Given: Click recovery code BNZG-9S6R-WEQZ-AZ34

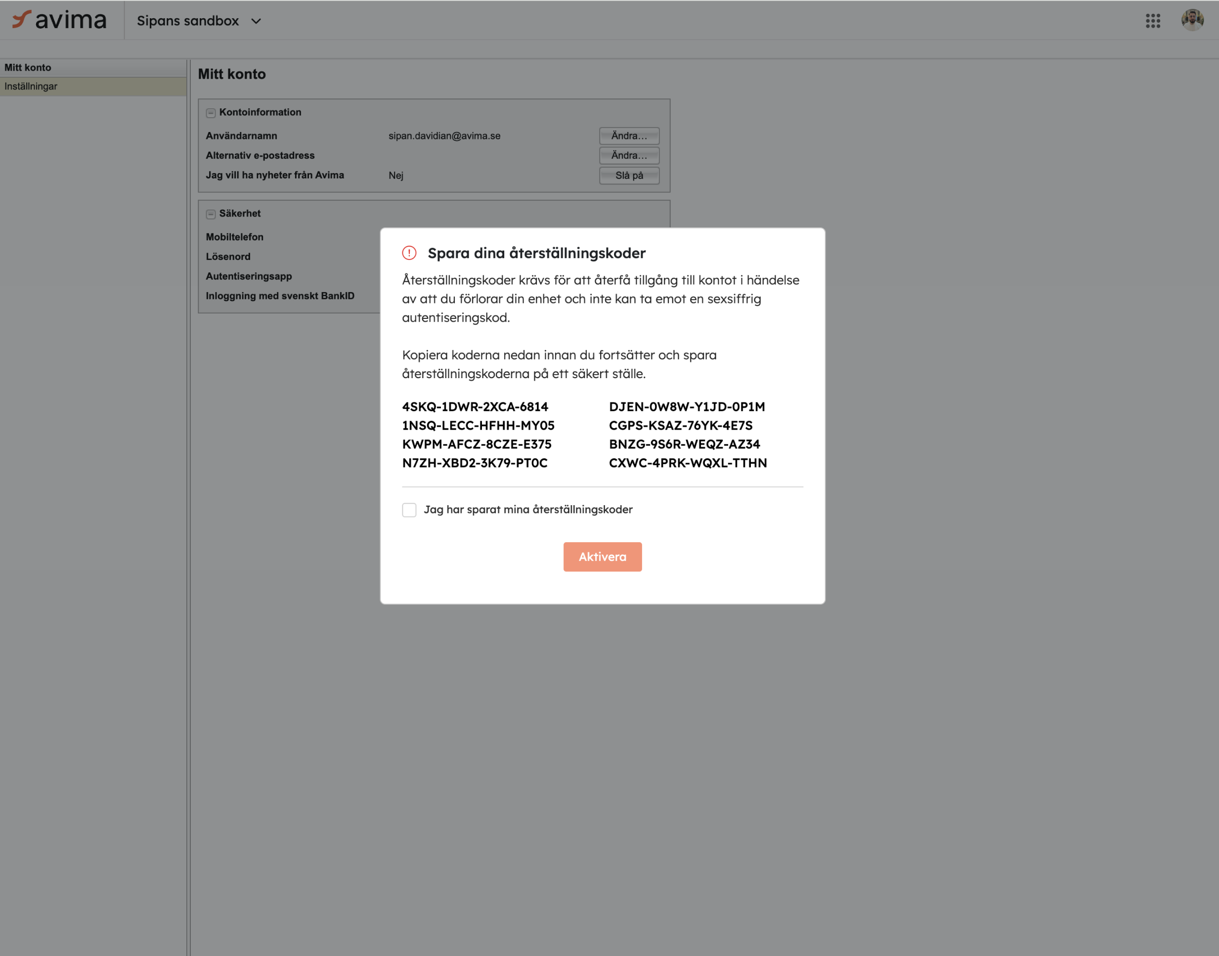Looking at the screenshot, I should [685, 444].
